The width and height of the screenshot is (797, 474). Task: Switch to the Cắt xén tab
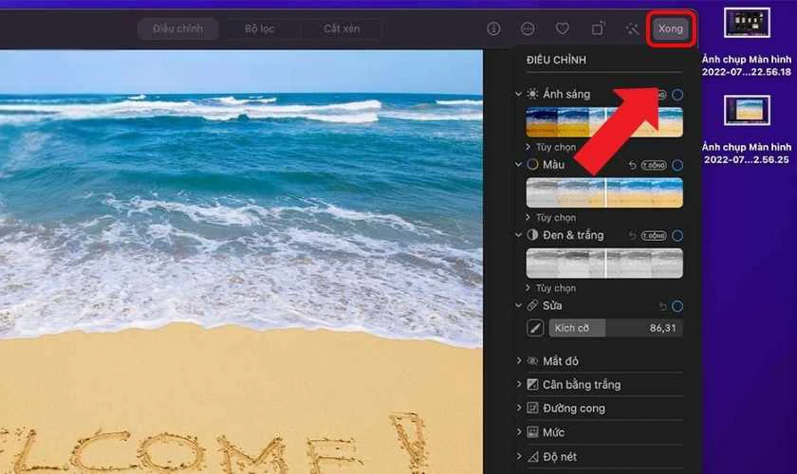342,28
